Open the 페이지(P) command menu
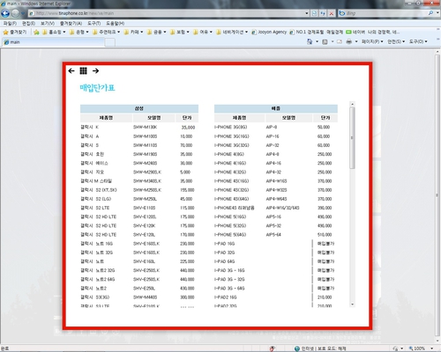 372,41
